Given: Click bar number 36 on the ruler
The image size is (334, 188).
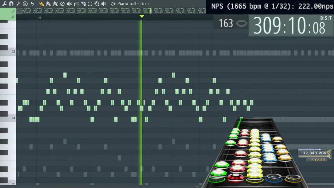Looking at the screenshot, I should click(40, 17).
